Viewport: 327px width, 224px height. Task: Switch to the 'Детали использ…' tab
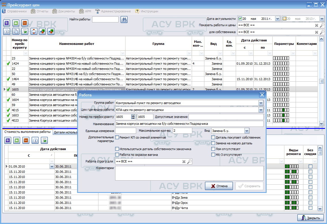(65, 132)
